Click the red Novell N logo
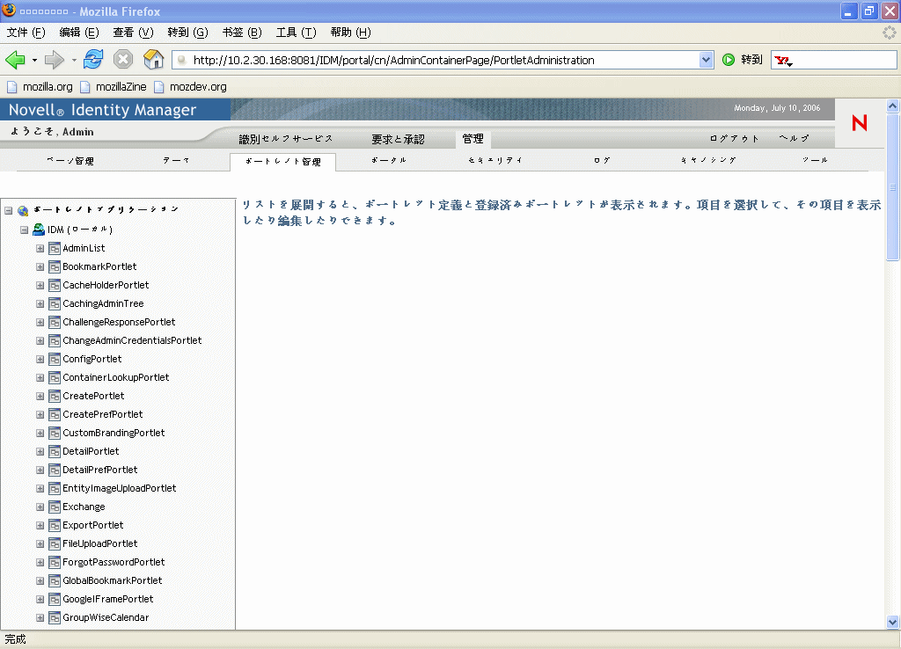The width and height of the screenshot is (901, 649). (x=860, y=123)
